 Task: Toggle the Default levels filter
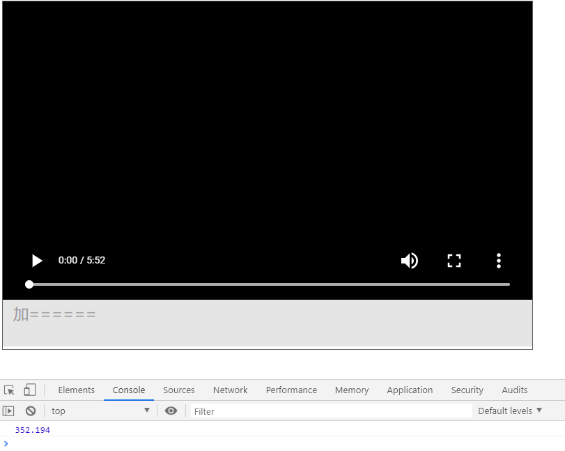click(509, 411)
